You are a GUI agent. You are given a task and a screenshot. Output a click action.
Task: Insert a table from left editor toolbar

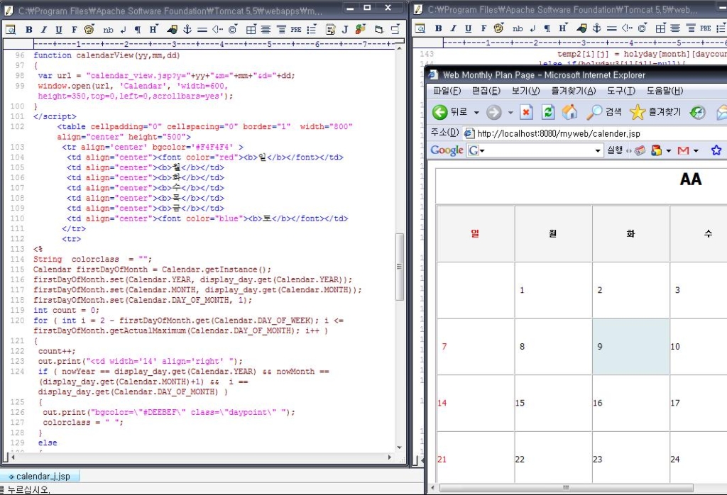click(251, 30)
